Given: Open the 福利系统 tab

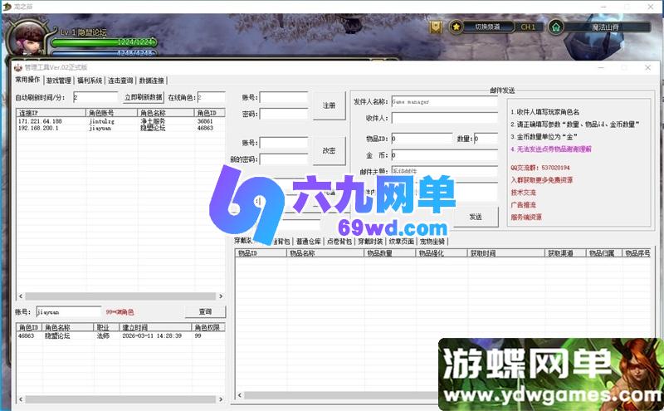Looking at the screenshot, I should point(90,81).
